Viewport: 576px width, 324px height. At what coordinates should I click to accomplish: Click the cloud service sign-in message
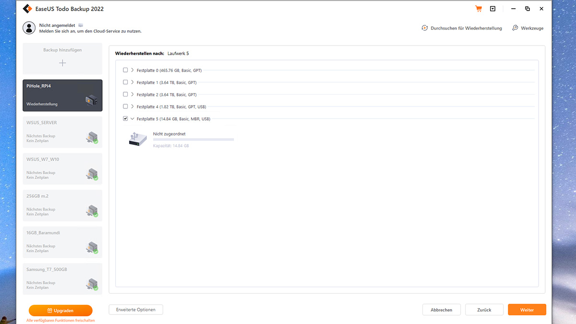(x=90, y=31)
